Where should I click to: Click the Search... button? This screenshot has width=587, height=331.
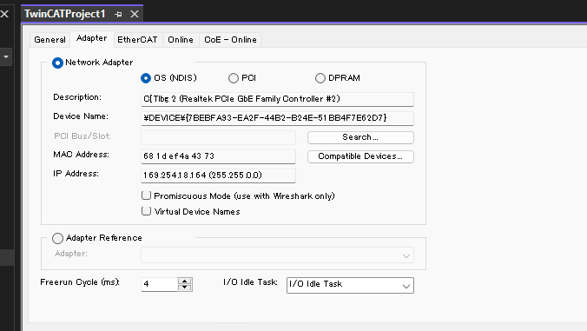(x=360, y=137)
